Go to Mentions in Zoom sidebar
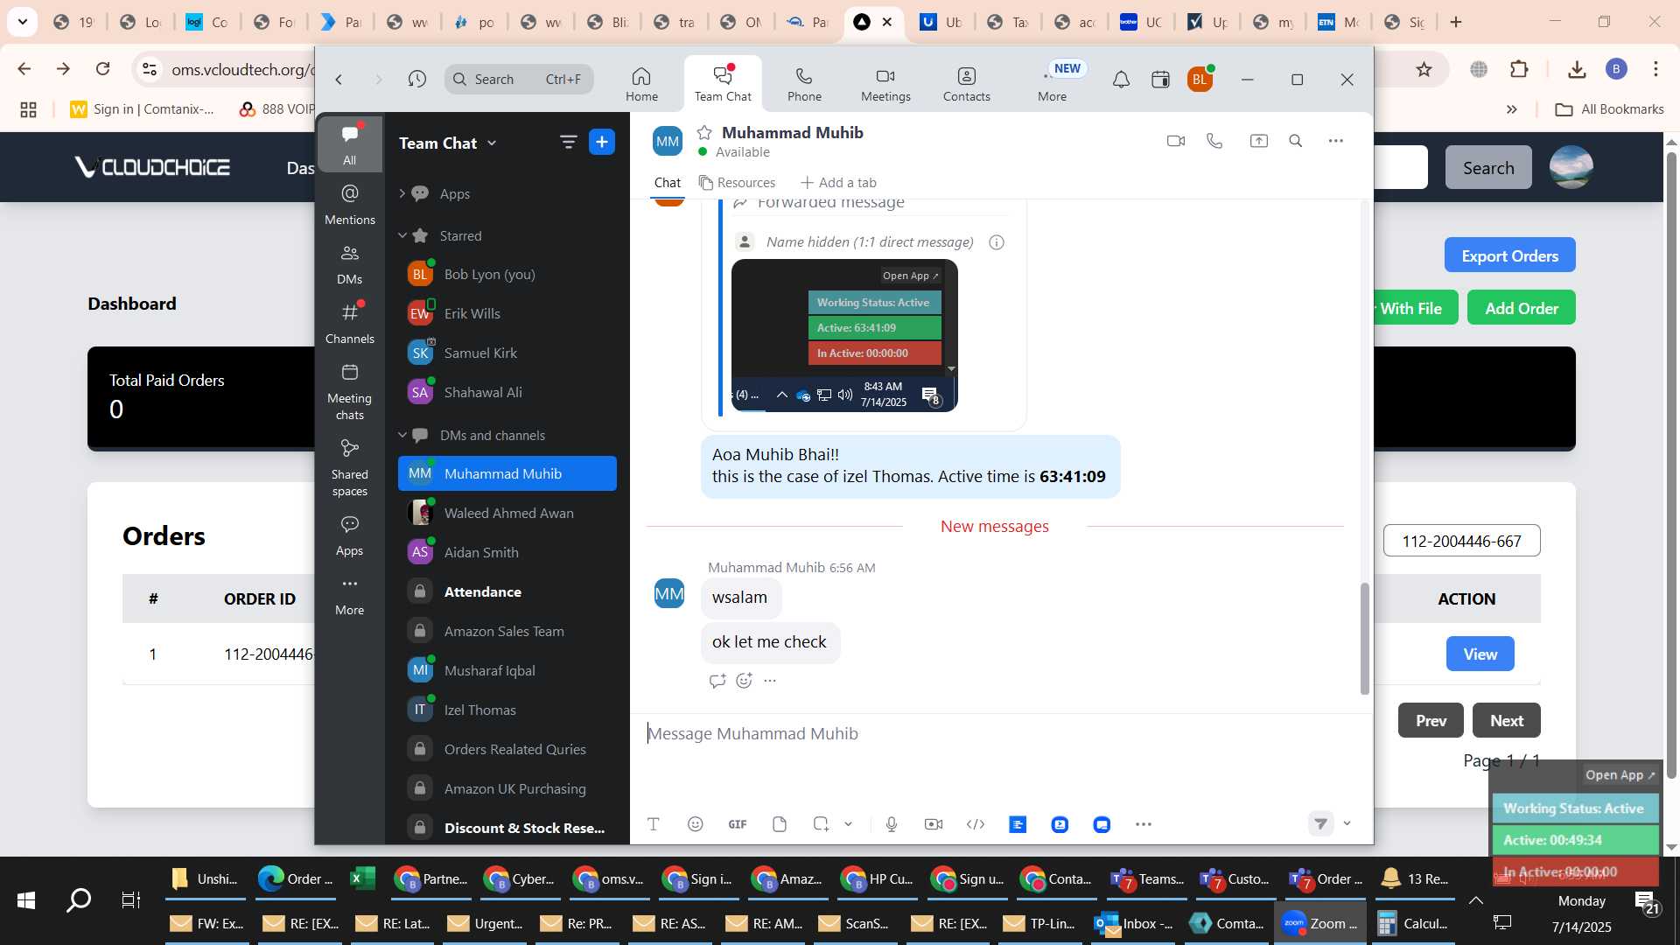Screen dimensions: 1680x945 point(349,204)
